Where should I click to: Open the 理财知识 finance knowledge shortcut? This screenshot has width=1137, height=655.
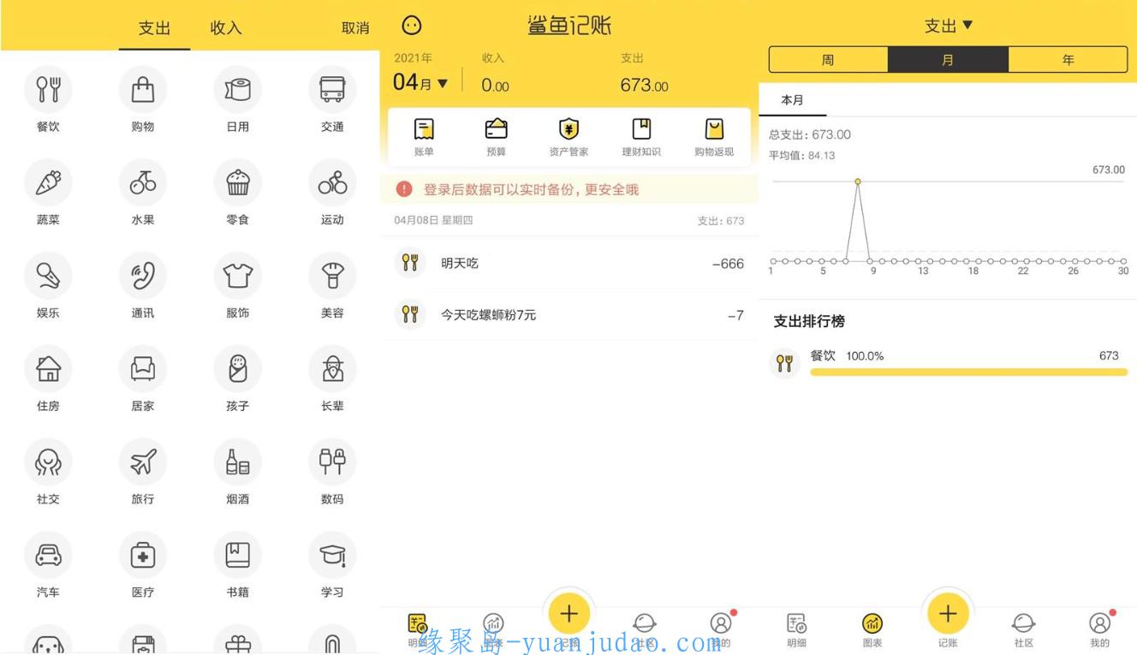pyautogui.click(x=641, y=137)
